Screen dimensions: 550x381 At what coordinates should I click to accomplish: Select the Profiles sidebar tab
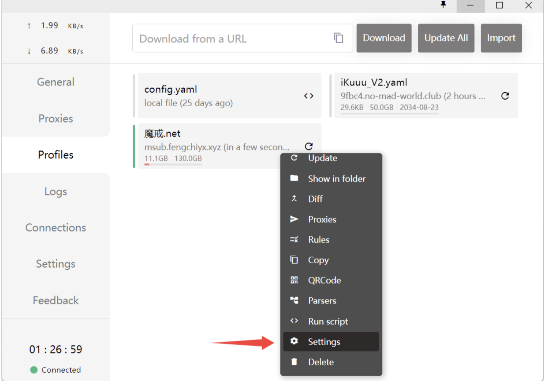pos(56,155)
